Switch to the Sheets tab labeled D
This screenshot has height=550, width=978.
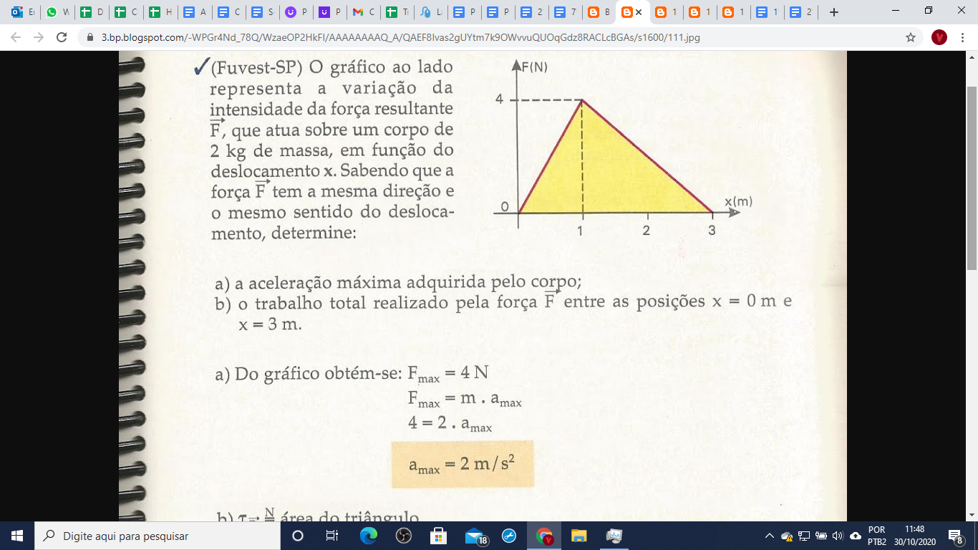tap(92, 12)
